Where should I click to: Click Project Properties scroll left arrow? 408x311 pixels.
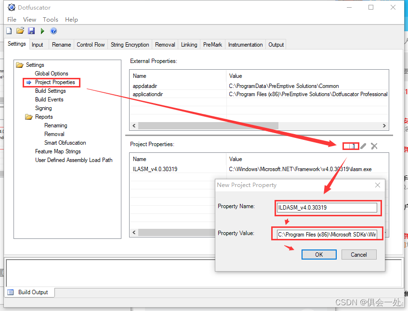pyautogui.click(x=134, y=232)
